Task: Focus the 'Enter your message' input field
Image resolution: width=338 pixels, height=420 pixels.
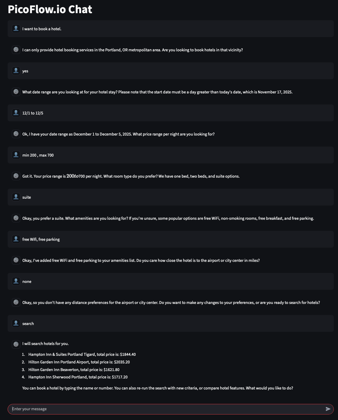Action: coord(166,409)
